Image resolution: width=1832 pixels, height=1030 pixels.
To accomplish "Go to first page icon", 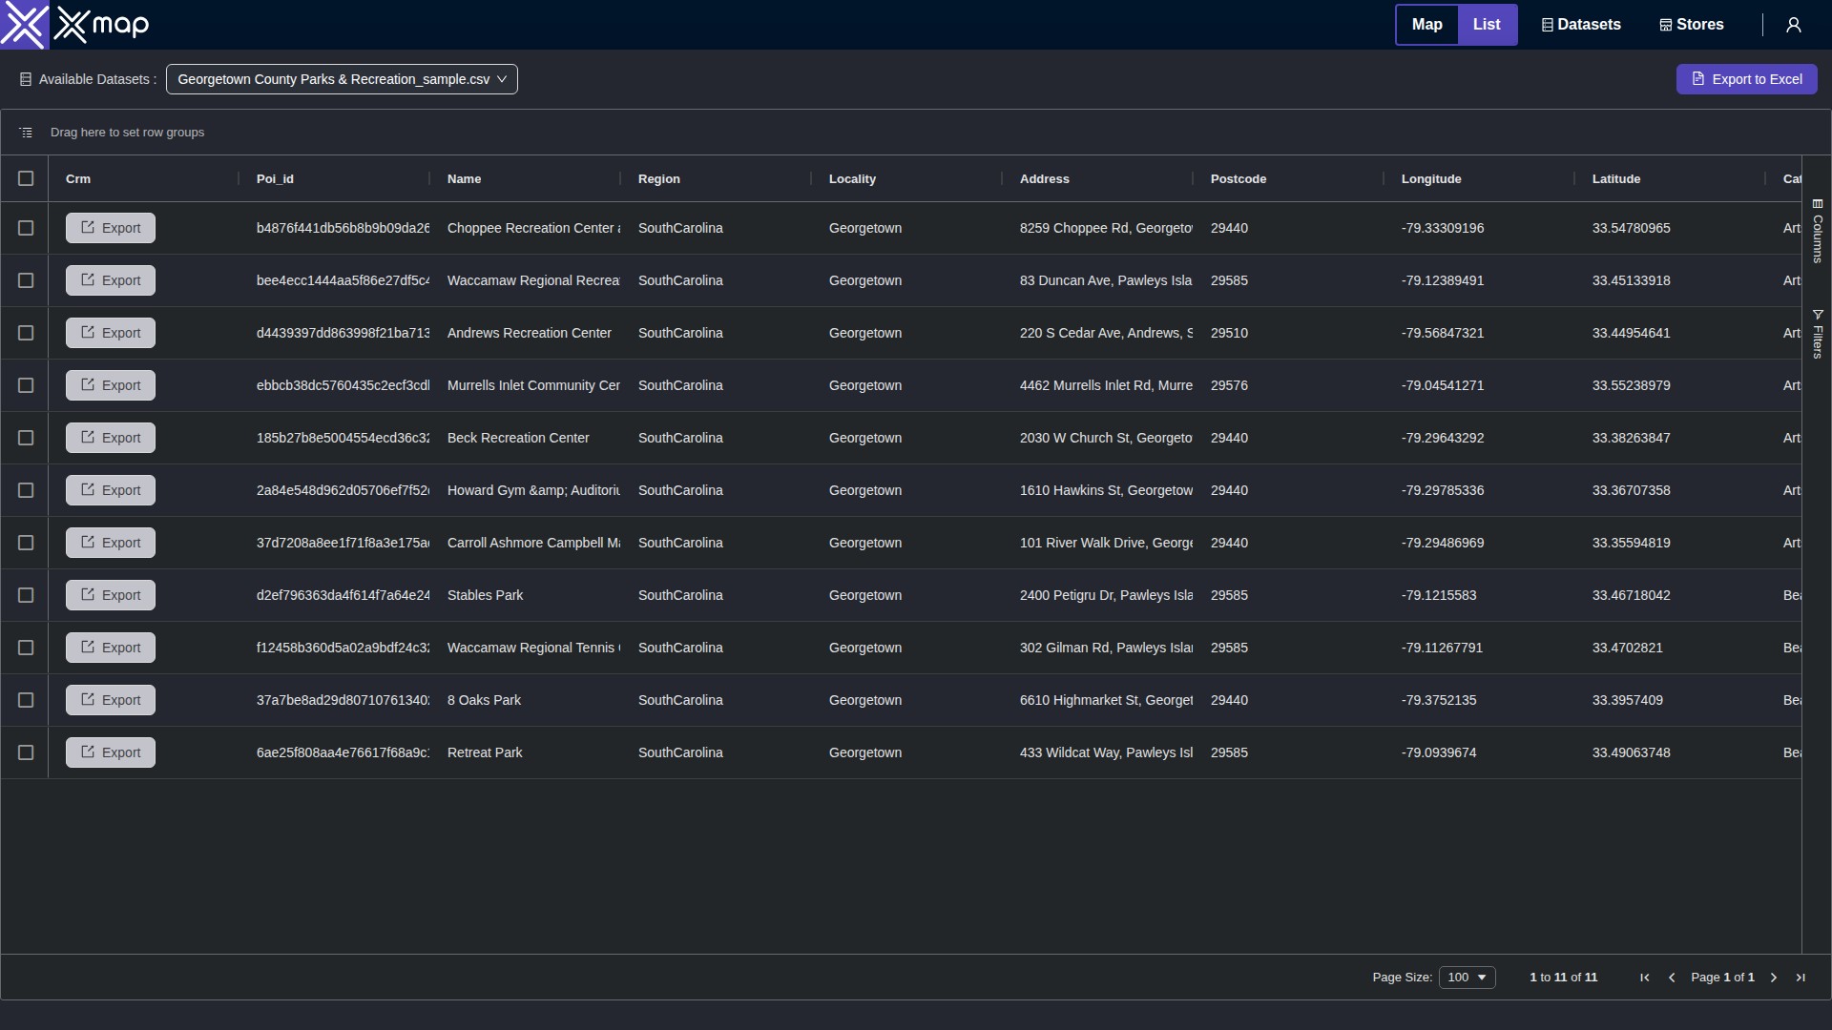I will tap(1645, 978).
